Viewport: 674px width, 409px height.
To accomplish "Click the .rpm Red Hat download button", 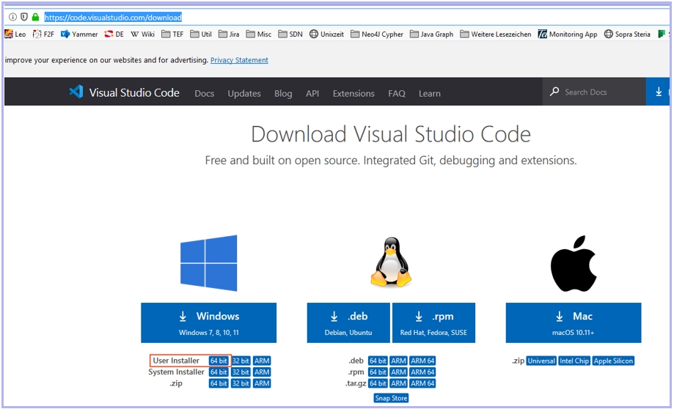I will click(433, 323).
